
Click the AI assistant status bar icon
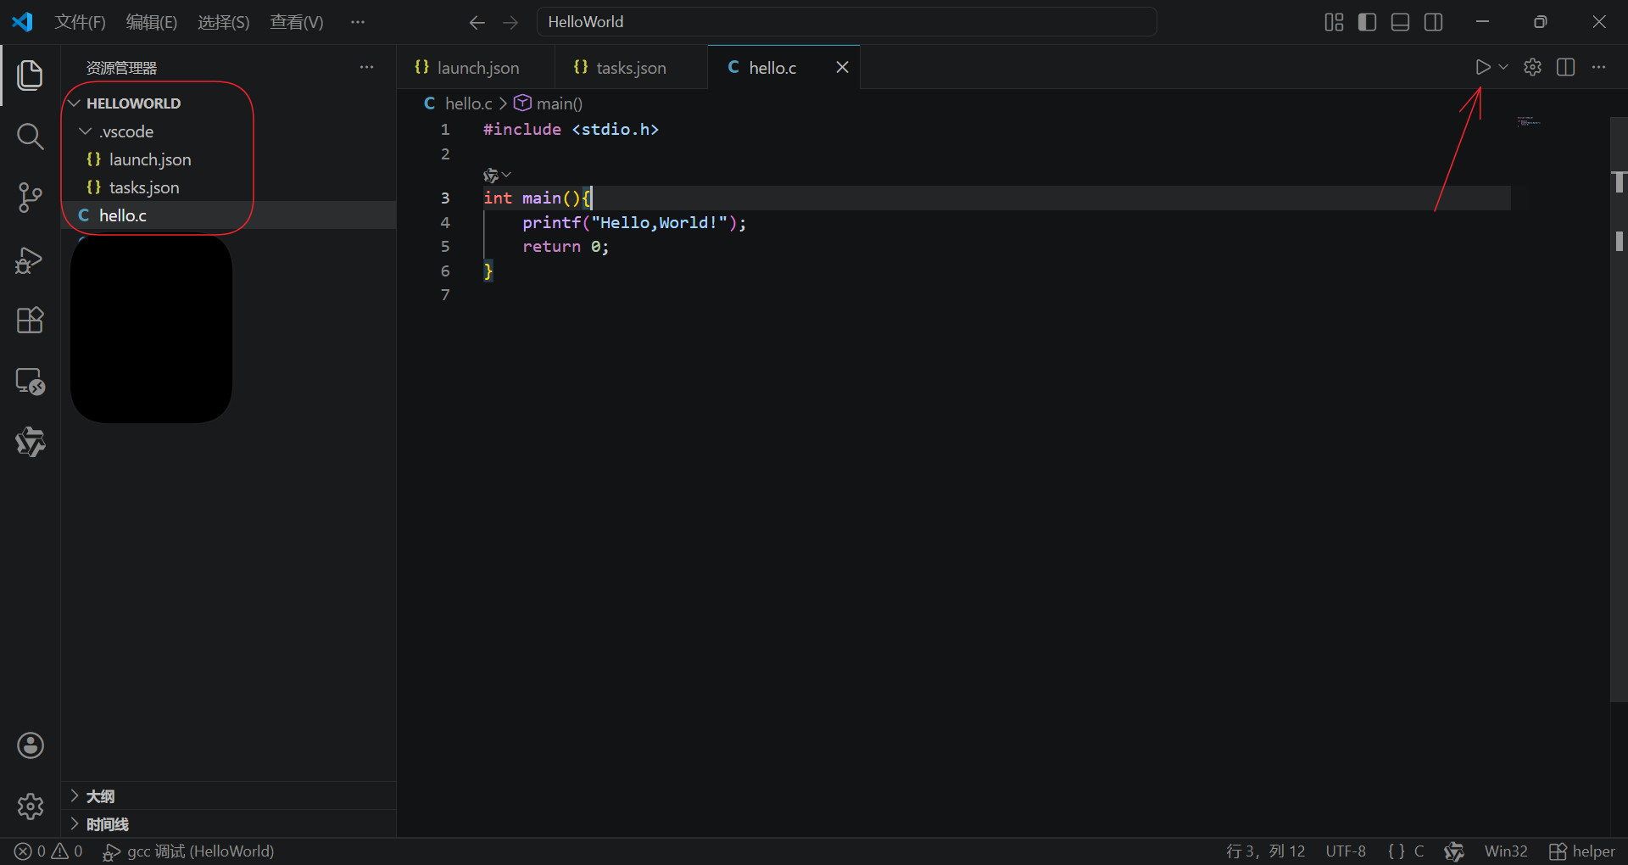[1454, 851]
